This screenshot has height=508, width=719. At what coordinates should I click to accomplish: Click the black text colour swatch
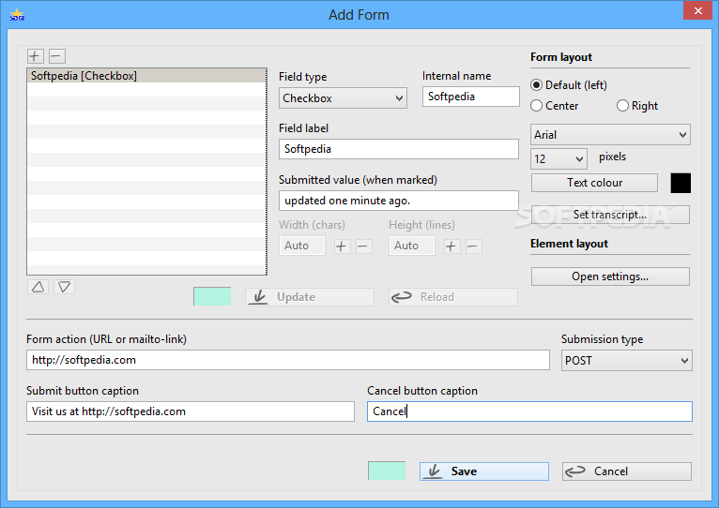[681, 183]
